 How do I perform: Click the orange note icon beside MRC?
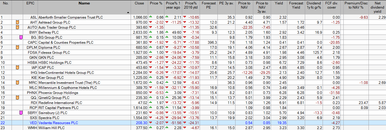click(17, 83)
